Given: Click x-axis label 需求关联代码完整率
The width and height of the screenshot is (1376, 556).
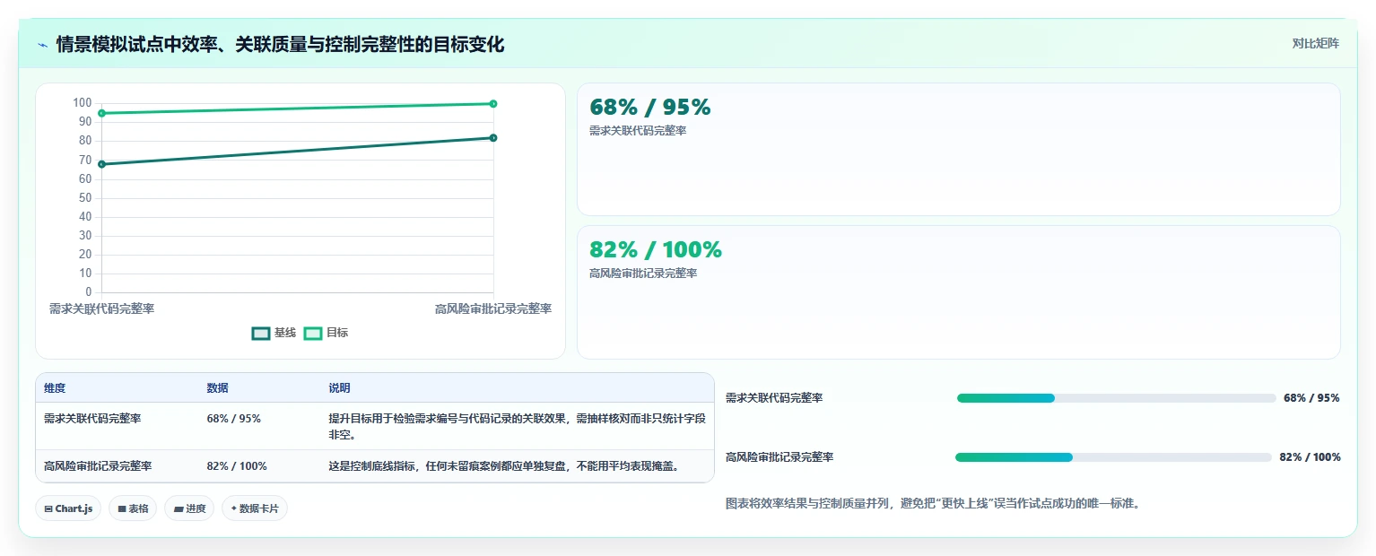Looking at the screenshot, I should pyautogui.click(x=101, y=308).
